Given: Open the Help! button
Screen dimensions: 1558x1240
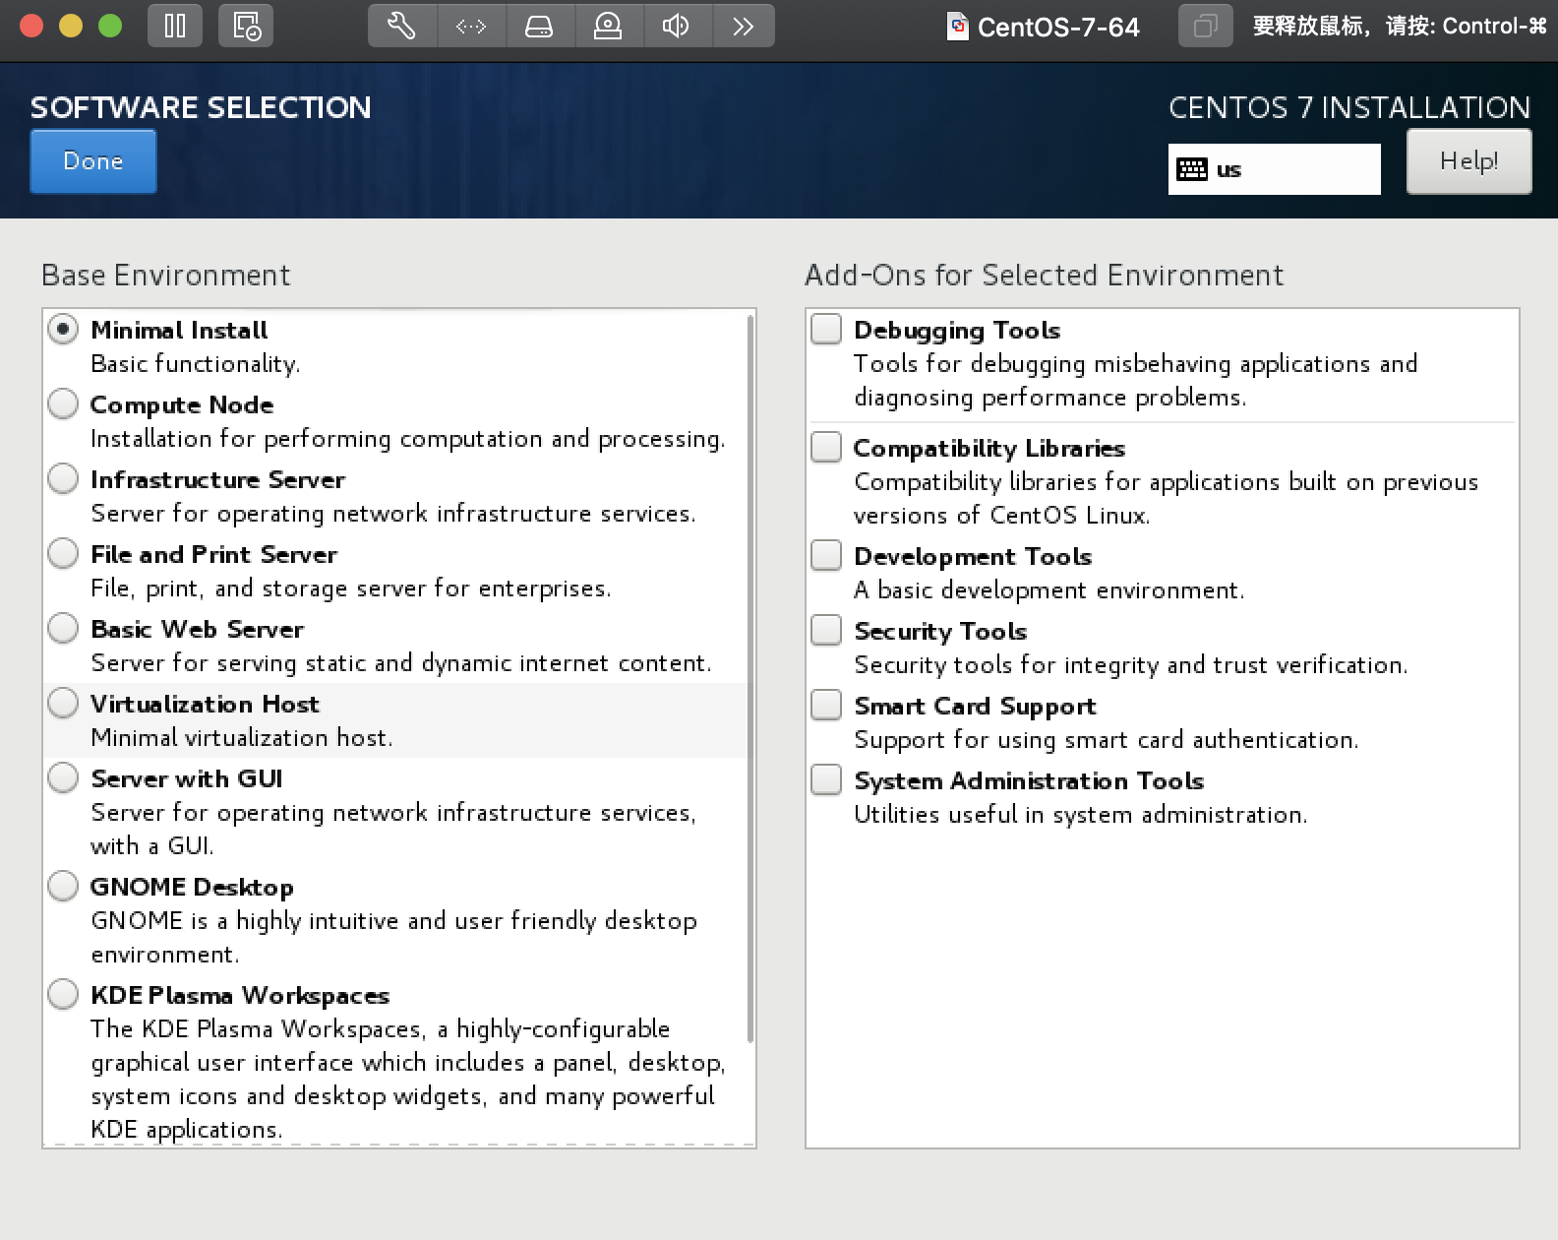Looking at the screenshot, I should point(1468,161).
